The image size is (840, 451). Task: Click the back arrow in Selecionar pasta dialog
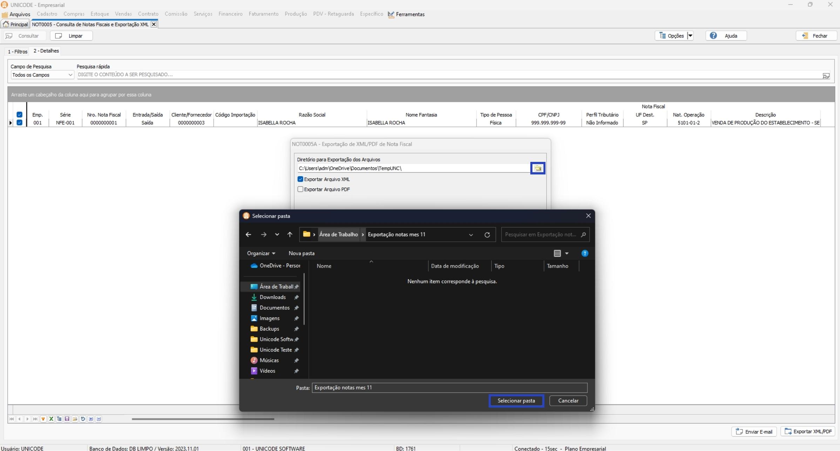(248, 235)
